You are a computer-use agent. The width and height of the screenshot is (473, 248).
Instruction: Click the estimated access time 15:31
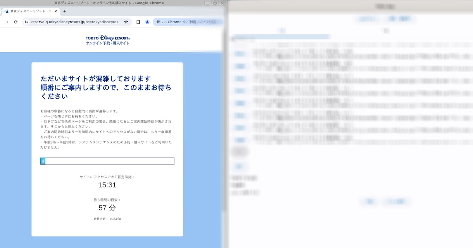[107, 185]
